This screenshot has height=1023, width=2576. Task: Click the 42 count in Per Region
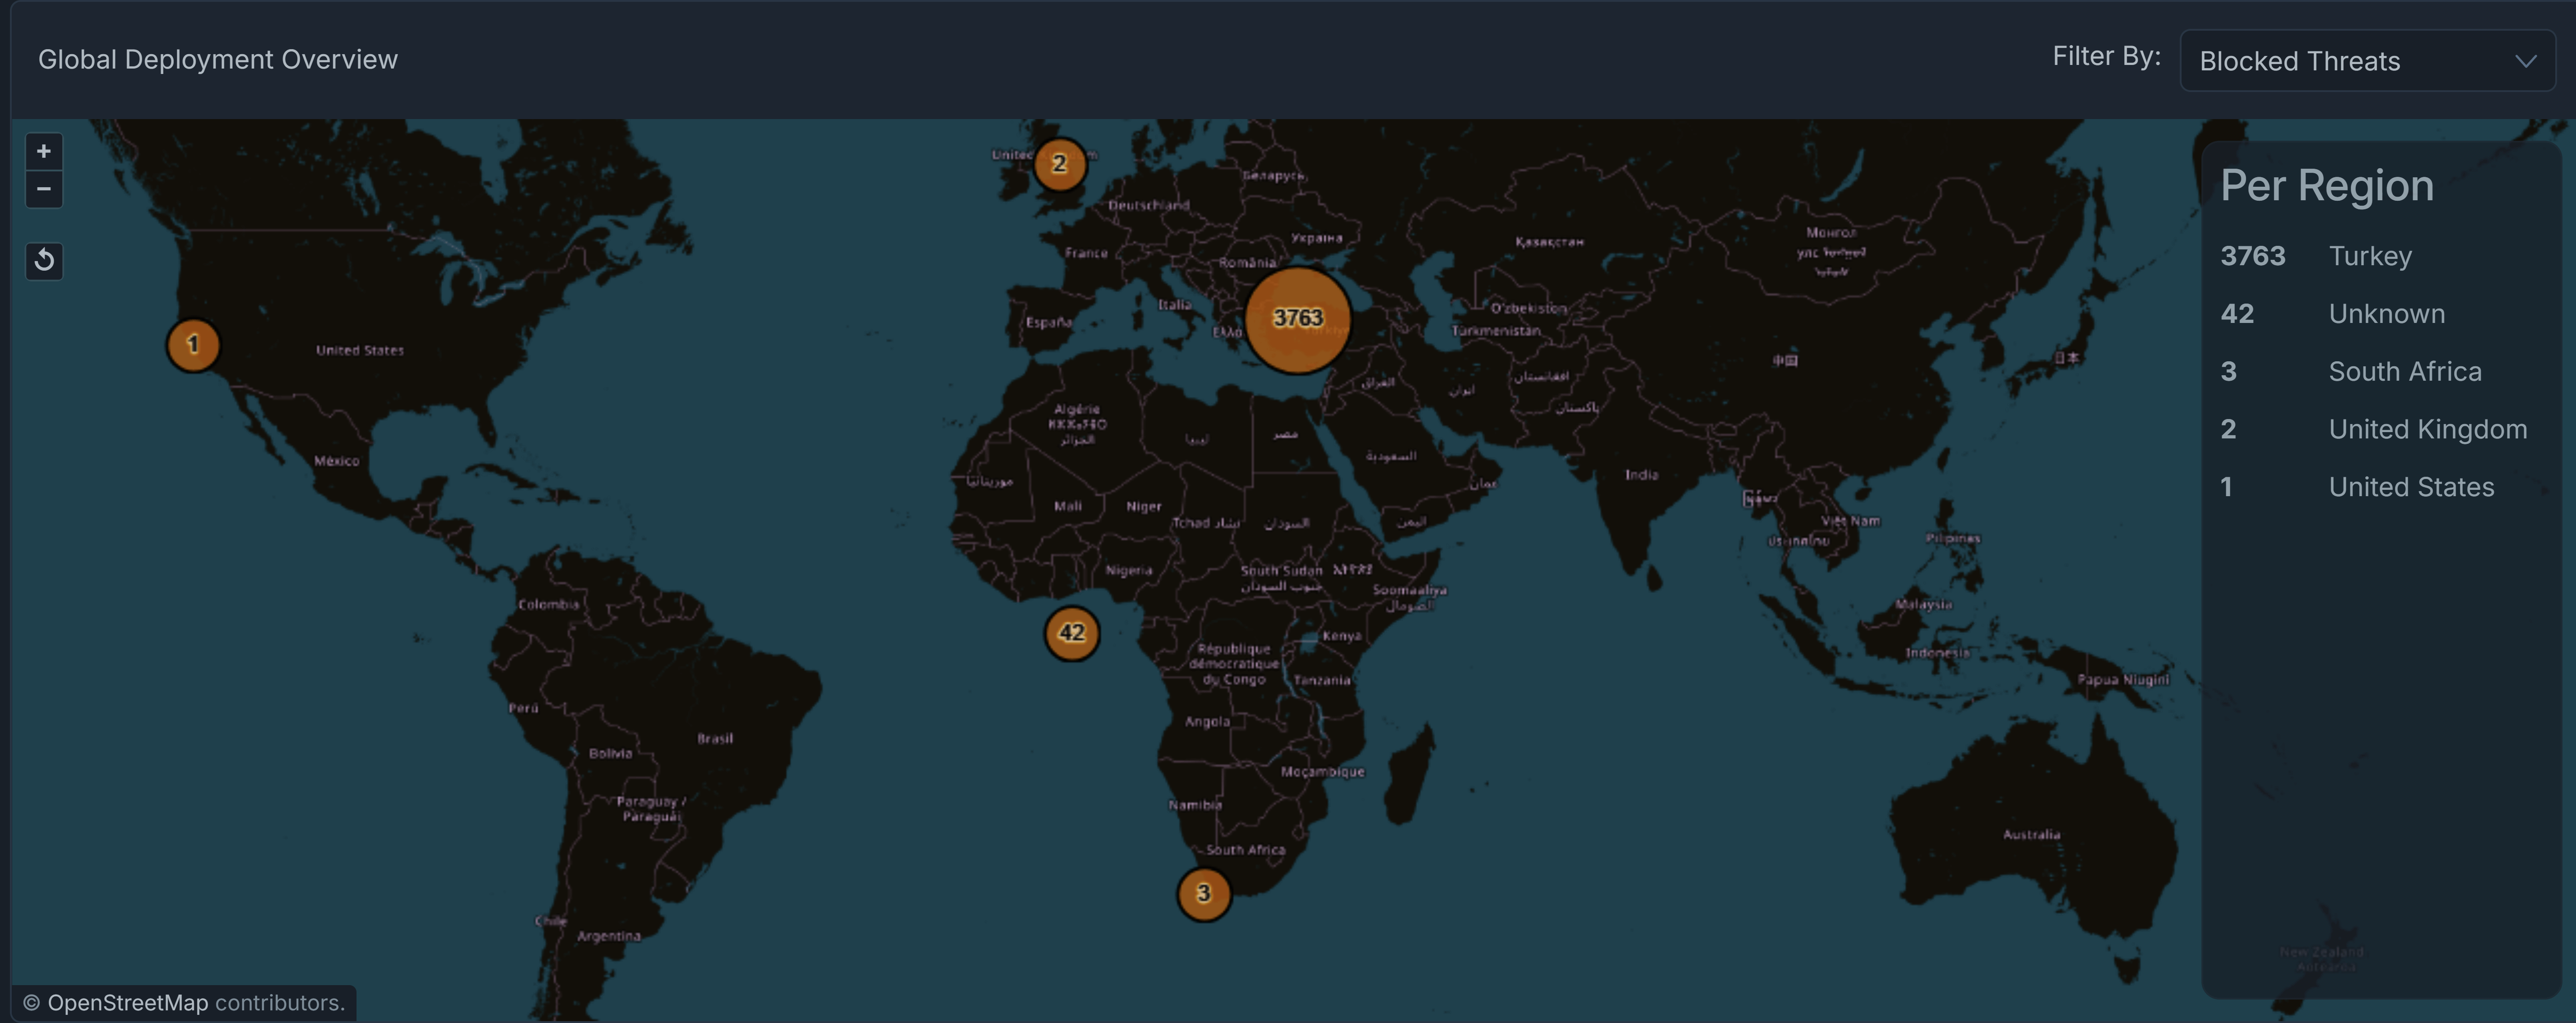click(2237, 313)
